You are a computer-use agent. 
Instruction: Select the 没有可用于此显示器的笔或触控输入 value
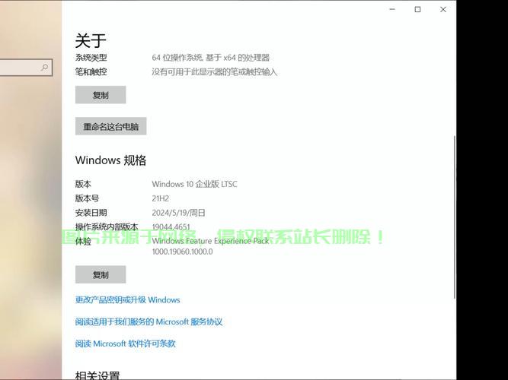click(x=215, y=71)
